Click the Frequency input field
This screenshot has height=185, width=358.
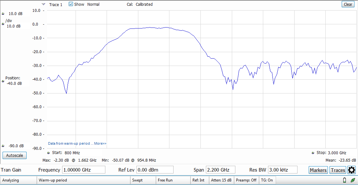[x=84, y=170]
